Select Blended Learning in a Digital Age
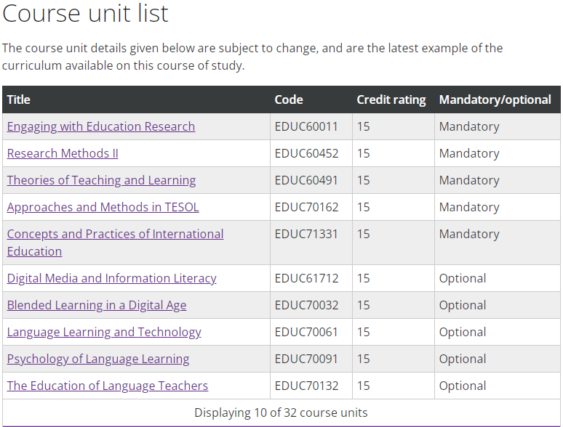Screen dimensions: 563x427 pos(97,306)
